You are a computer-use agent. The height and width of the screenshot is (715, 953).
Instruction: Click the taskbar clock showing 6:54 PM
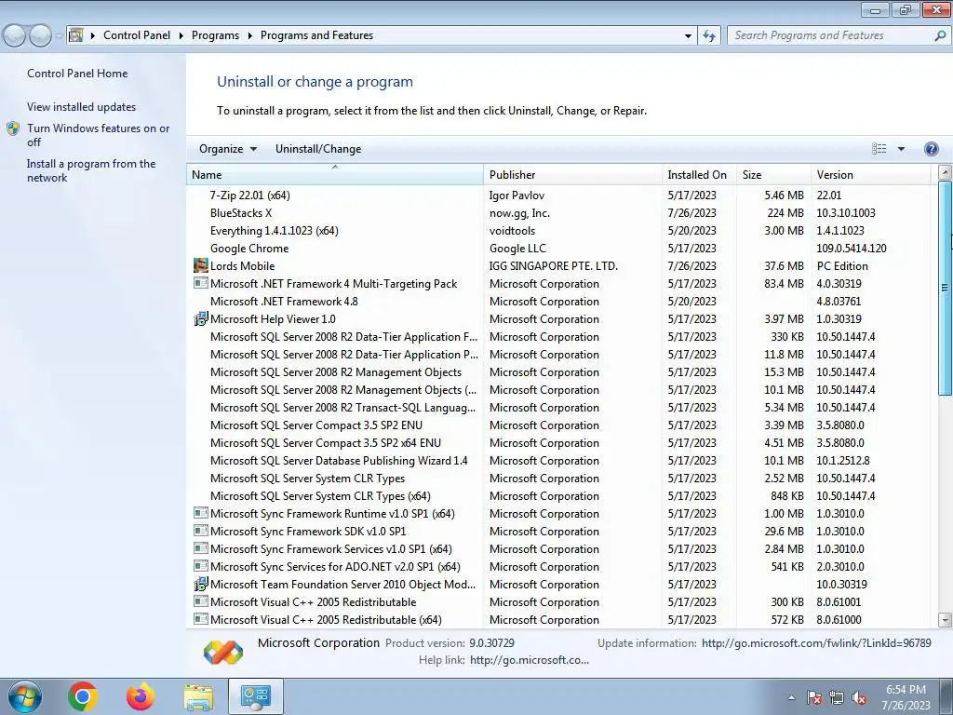point(906,697)
